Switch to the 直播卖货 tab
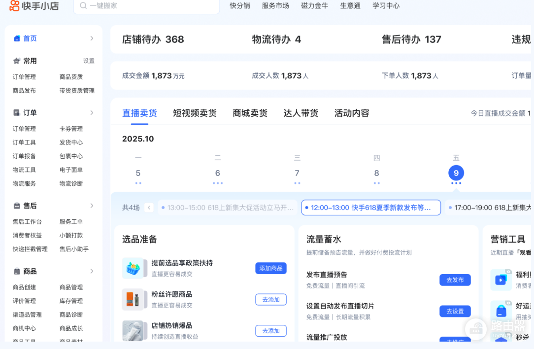This screenshot has height=349, width=534. point(139,113)
